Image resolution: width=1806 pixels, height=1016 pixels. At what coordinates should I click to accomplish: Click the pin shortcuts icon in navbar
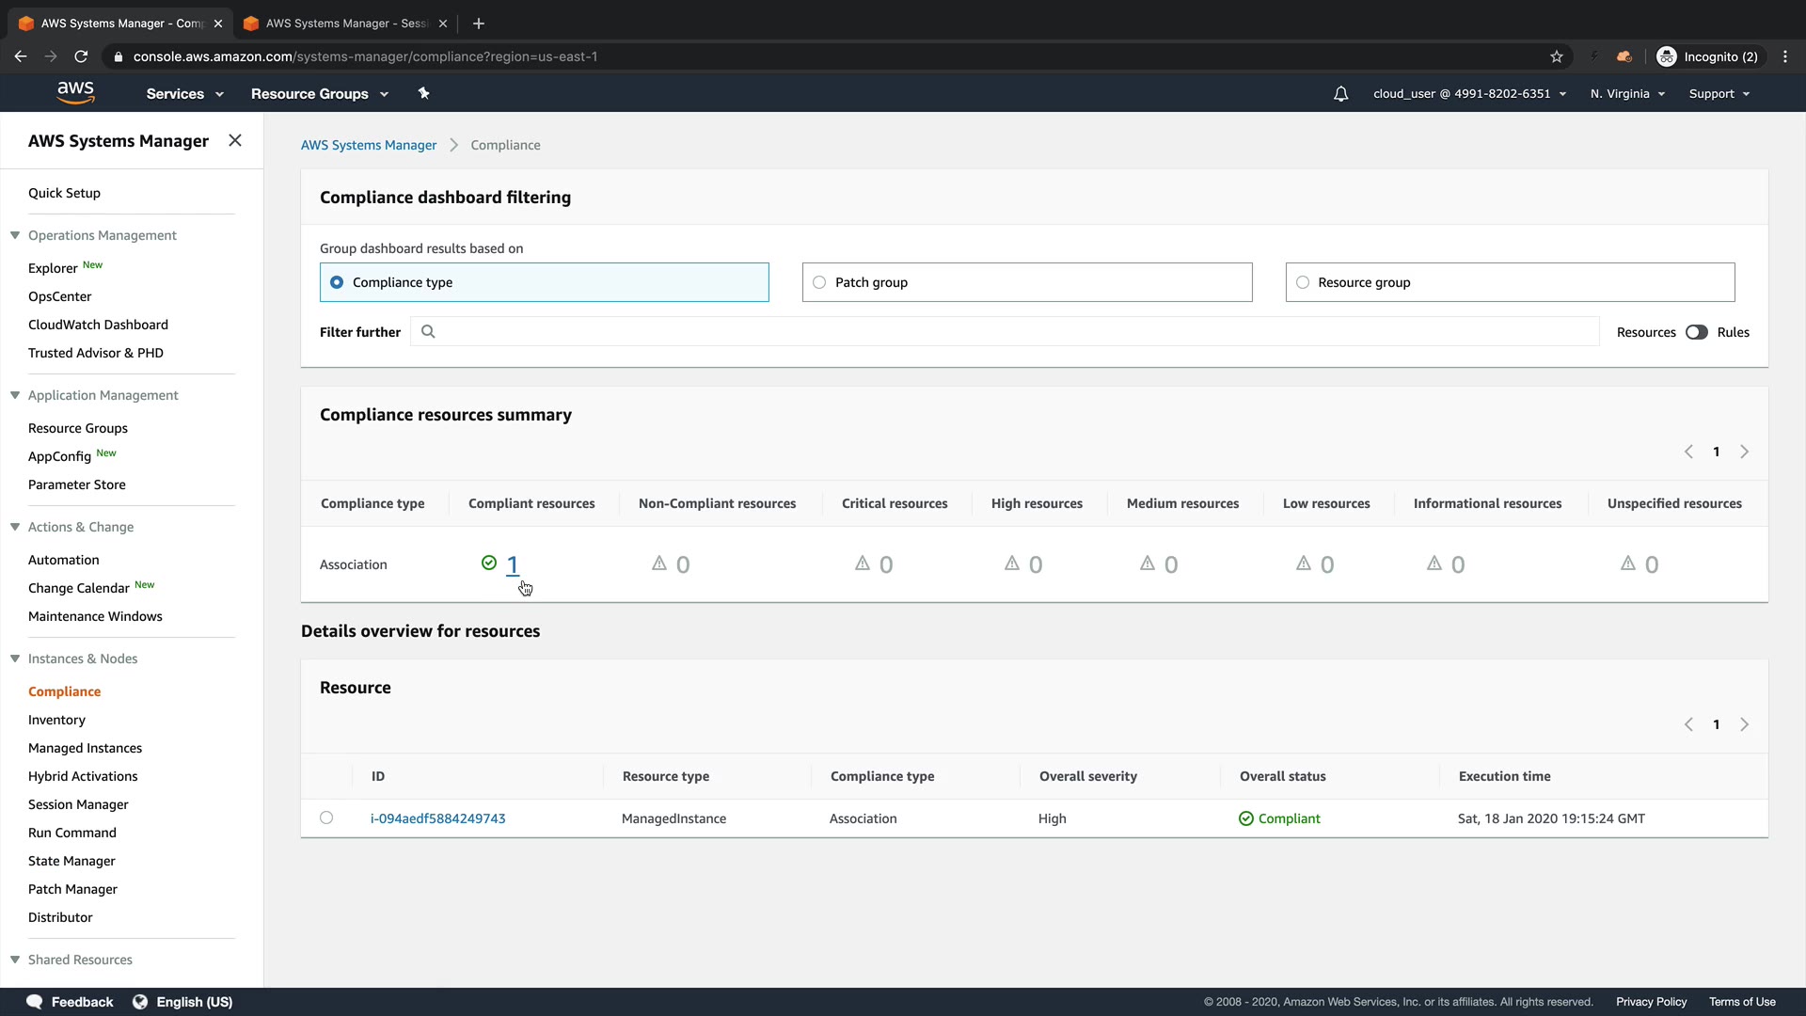tap(423, 93)
